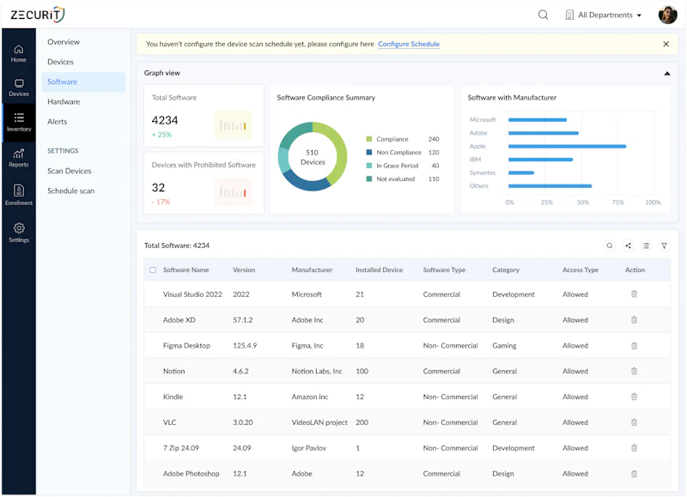Delete the Adobe XD row
This screenshot has height=497, width=687.
coord(634,319)
